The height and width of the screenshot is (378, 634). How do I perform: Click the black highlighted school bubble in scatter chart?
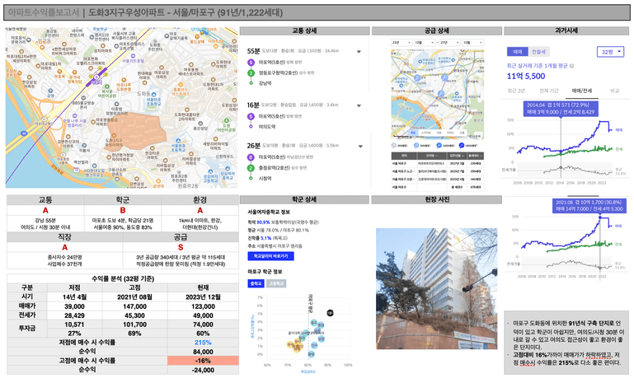click(x=330, y=313)
